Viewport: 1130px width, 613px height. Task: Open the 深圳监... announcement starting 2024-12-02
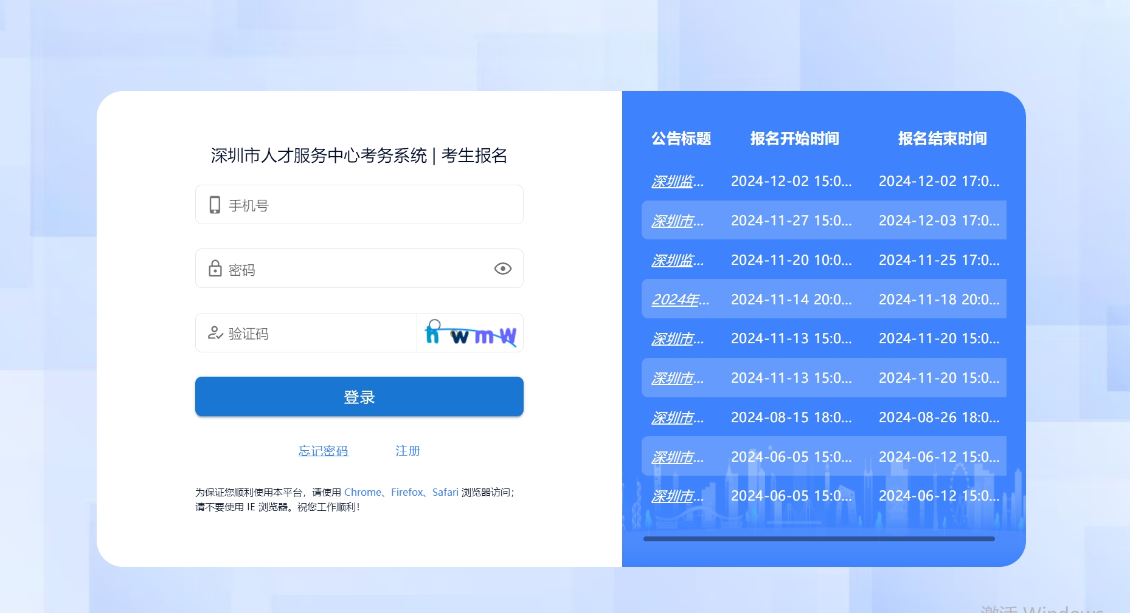click(x=677, y=181)
